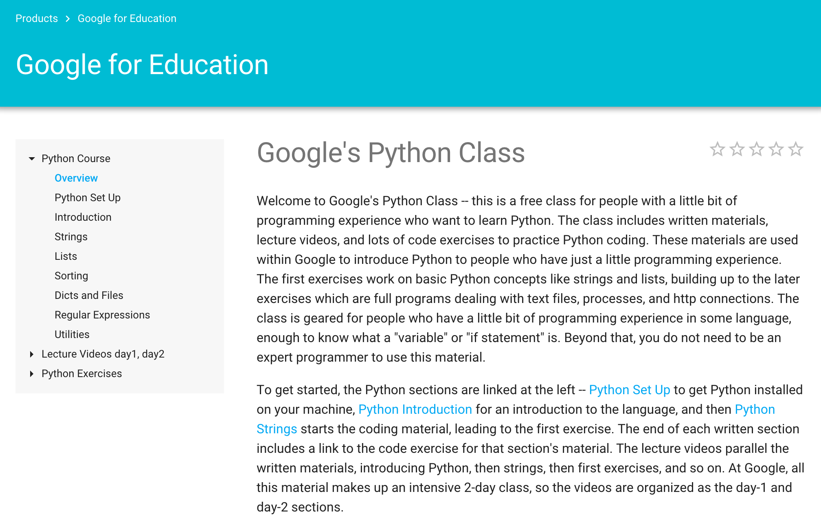Image resolution: width=821 pixels, height=518 pixels.
Task: Open the Utilities sidebar item
Action: coord(72,334)
